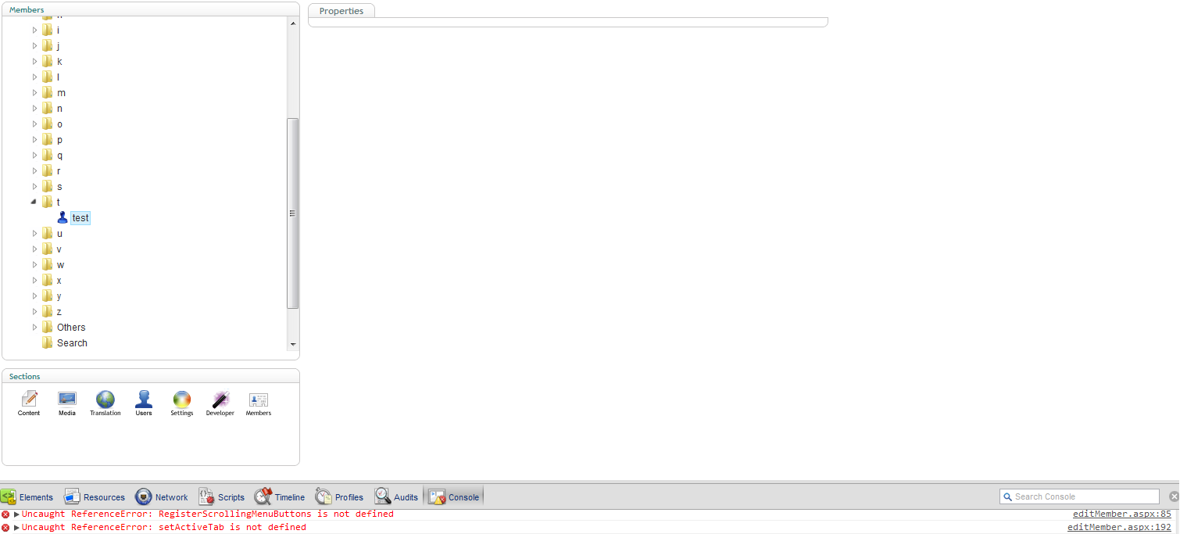Follow the editMember.aspx:192 source link

click(1119, 528)
